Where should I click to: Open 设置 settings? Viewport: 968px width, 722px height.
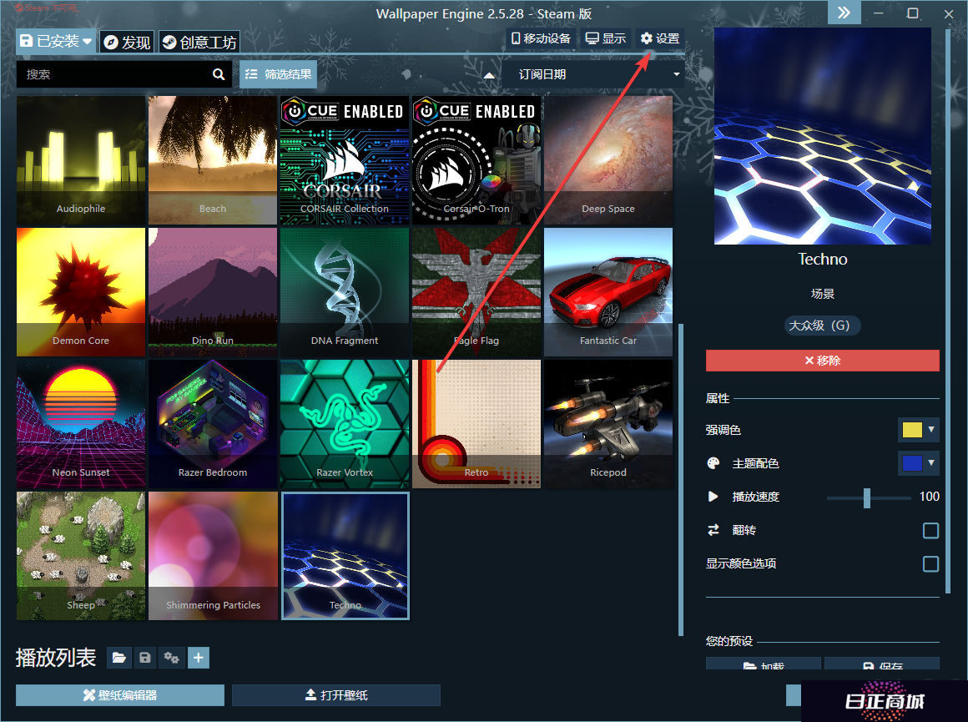point(660,38)
